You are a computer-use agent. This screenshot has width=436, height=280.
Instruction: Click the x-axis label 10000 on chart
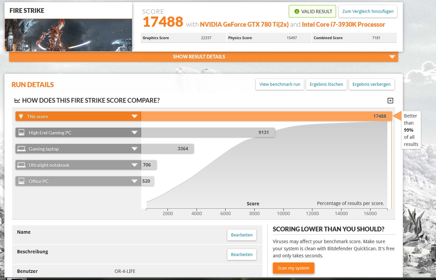pos(283,213)
